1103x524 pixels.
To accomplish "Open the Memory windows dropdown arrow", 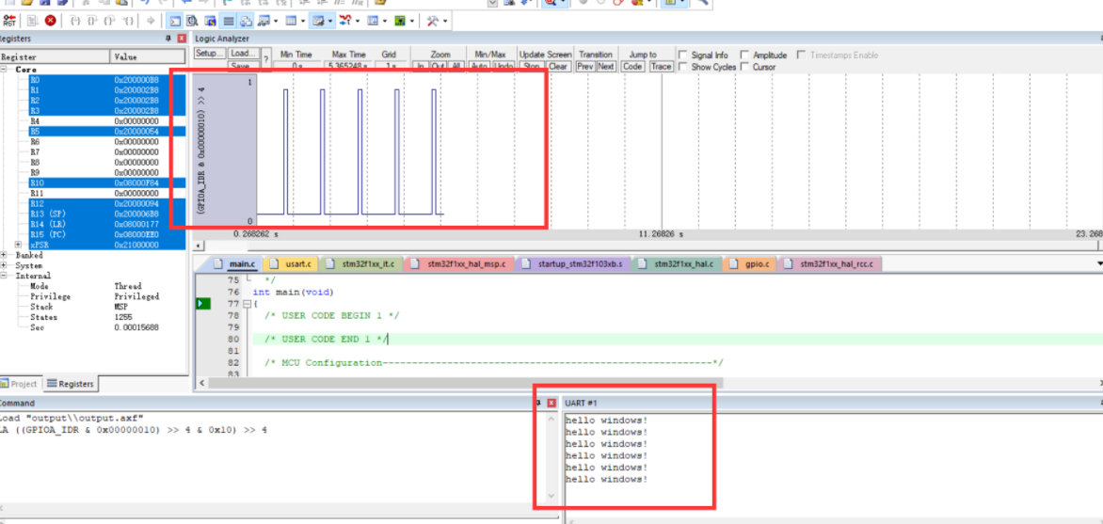I will [x=303, y=21].
